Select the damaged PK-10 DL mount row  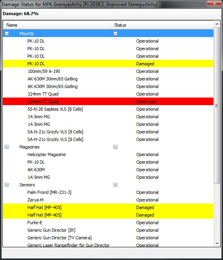click(108, 64)
